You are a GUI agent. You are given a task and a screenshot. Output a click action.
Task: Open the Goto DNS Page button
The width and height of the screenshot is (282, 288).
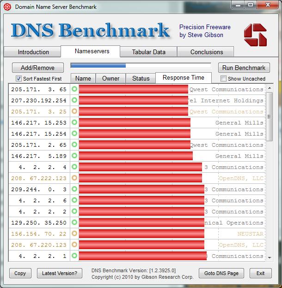221,273
